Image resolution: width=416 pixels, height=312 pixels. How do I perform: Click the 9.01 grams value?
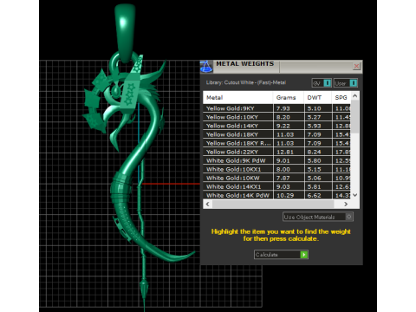(x=283, y=160)
